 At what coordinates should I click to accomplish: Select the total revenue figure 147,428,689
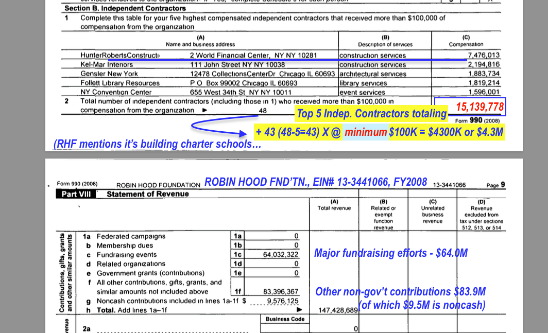[x=338, y=310]
